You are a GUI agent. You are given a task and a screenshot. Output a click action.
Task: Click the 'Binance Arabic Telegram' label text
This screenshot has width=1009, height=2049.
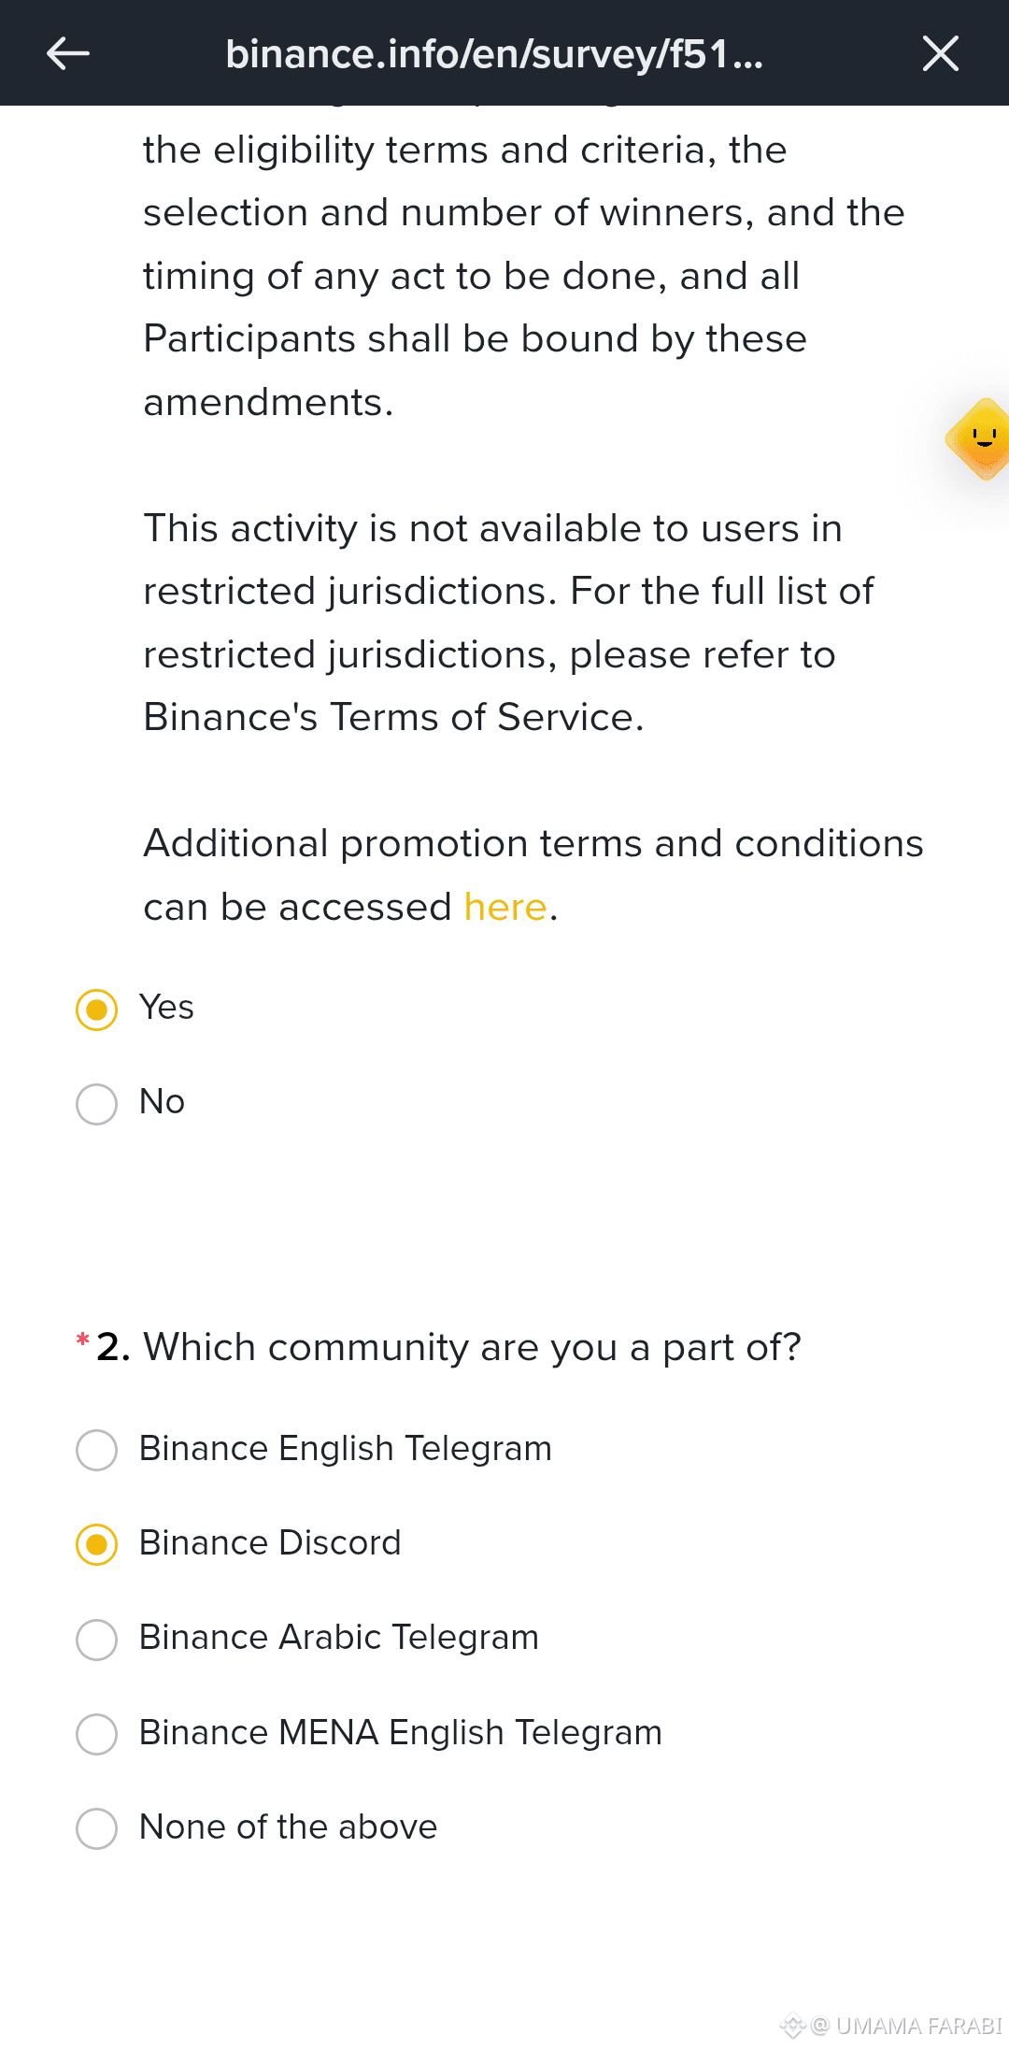tap(339, 1638)
